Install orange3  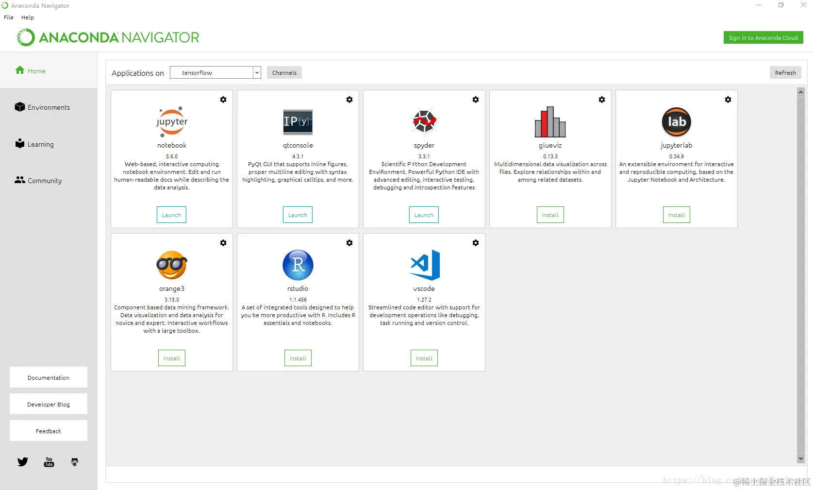click(172, 358)
